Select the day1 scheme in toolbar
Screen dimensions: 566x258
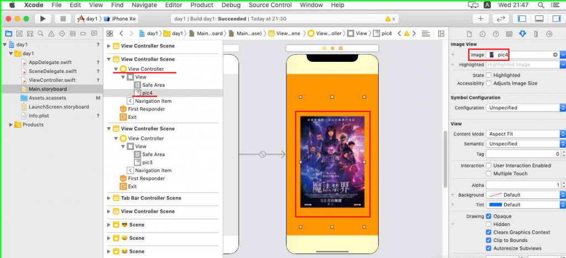pyautogui.click(x=88, y=19)
